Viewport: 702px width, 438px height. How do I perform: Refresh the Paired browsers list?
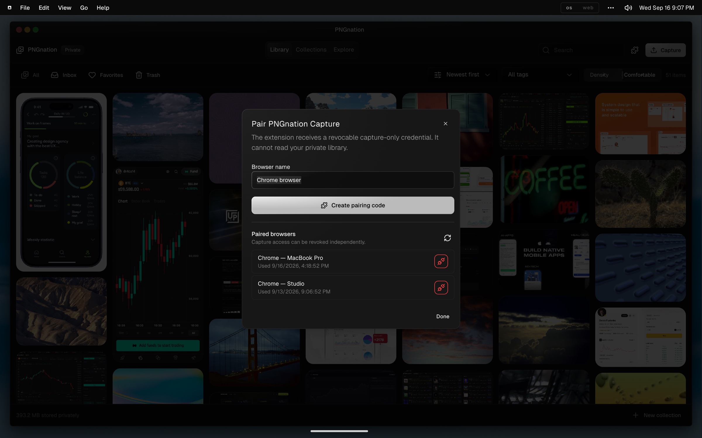[x=447, y=238]
